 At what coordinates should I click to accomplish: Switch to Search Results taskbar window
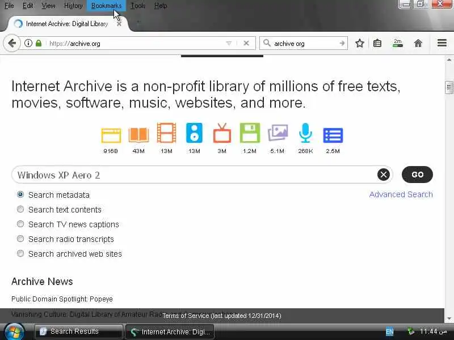pos(79,331)
